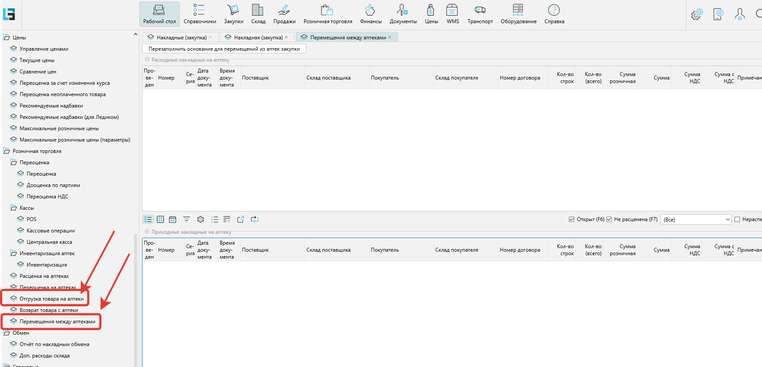762x367 pixels.
Task: Click Перезаполнить основание для перемещений button
Action: coord(224,49)
